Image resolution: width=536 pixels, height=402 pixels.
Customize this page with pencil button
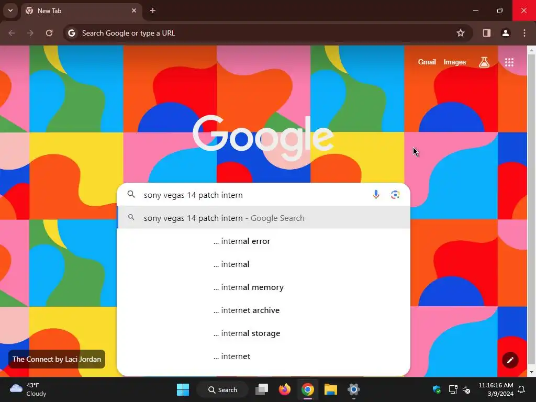[x=510, y=360]
